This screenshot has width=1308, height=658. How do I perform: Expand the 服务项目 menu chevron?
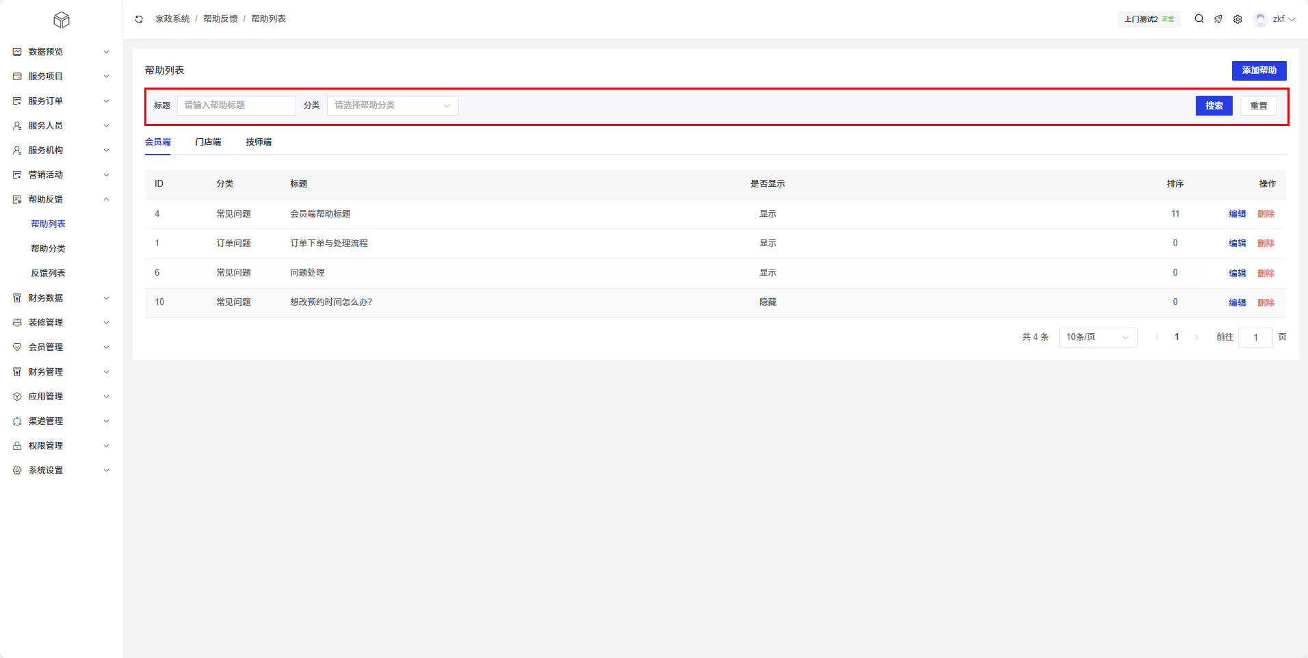[106, 77]
